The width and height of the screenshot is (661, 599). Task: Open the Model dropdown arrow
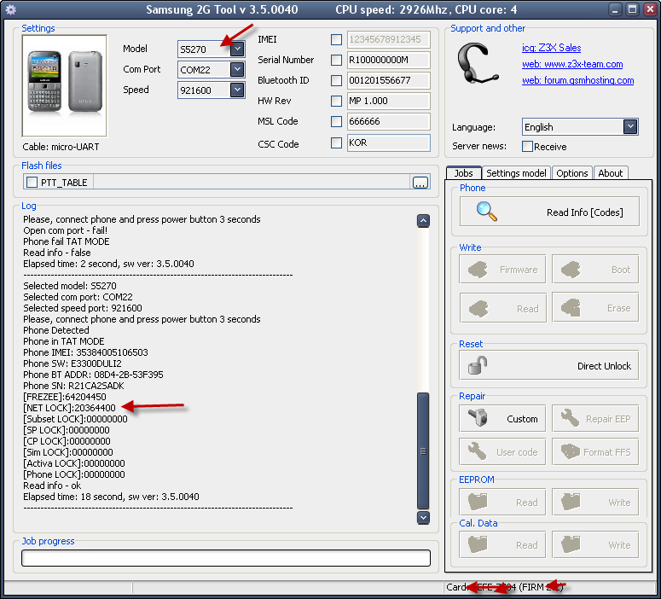[237, 49]
